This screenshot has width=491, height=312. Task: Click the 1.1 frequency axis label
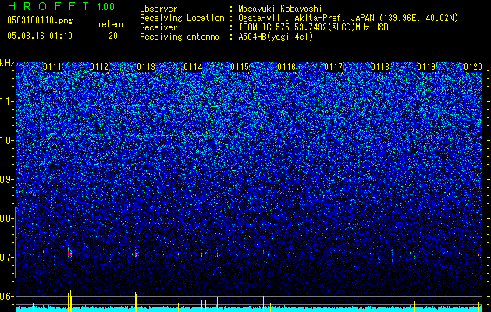[5, 101]
